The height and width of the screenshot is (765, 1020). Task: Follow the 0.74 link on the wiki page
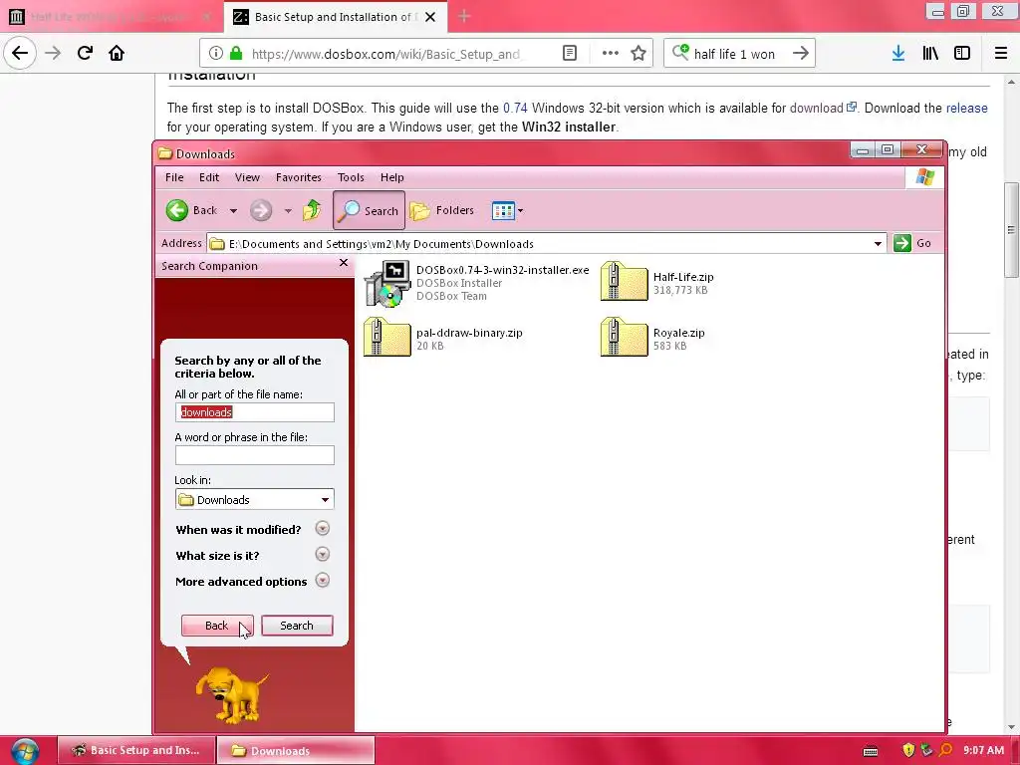515,108
